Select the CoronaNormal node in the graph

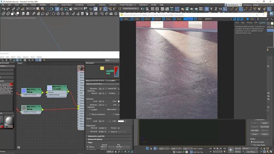click(57, 91)
